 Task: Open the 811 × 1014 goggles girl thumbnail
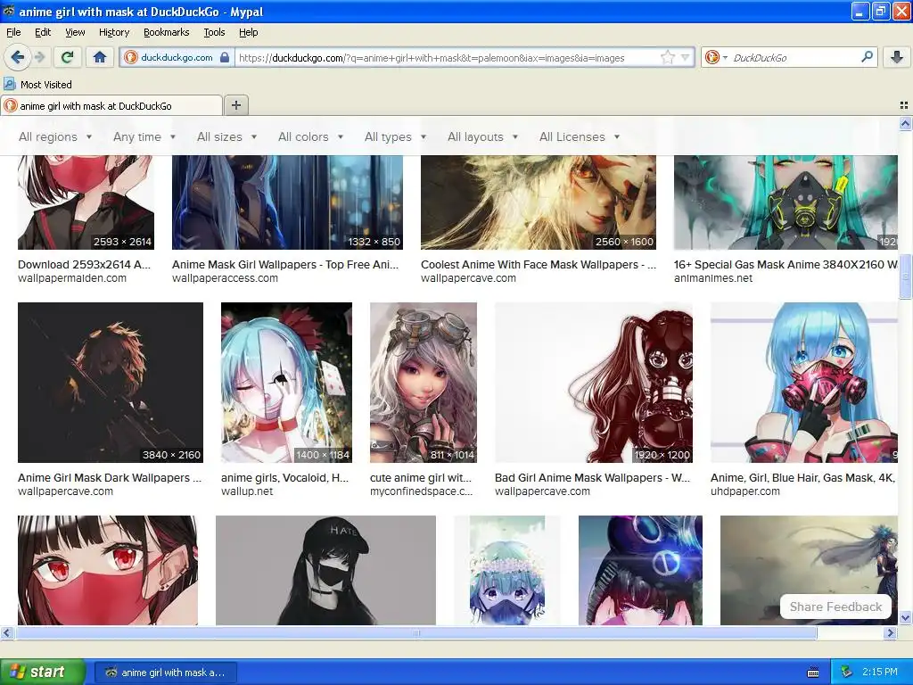click(424, 383)
